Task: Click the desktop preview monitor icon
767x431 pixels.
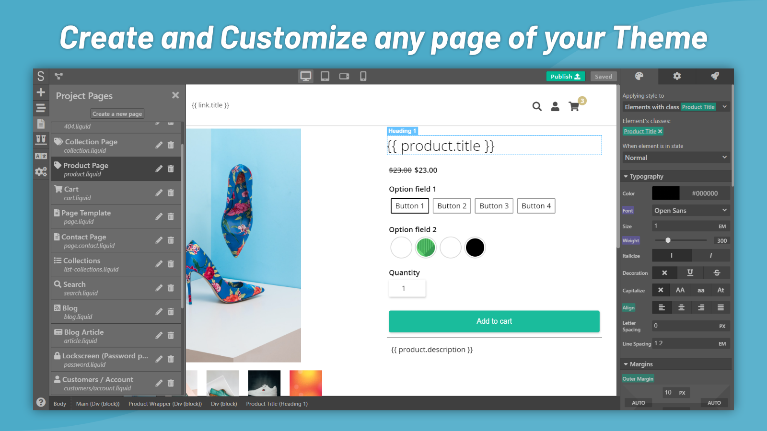Action: [306, 76]
